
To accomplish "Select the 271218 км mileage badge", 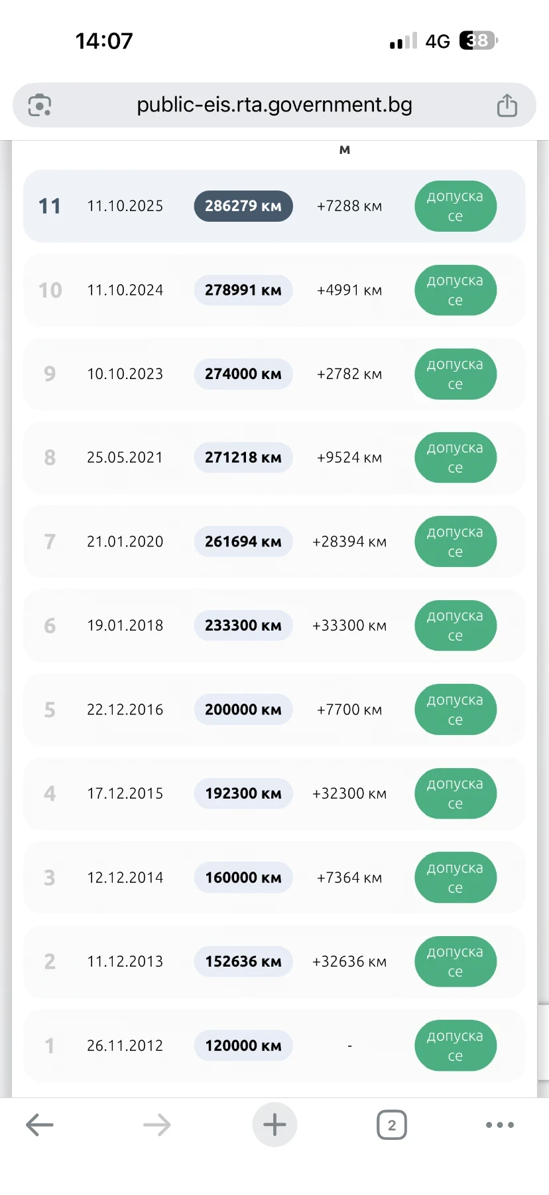I will pyautogui.click(x=243, y=457).
